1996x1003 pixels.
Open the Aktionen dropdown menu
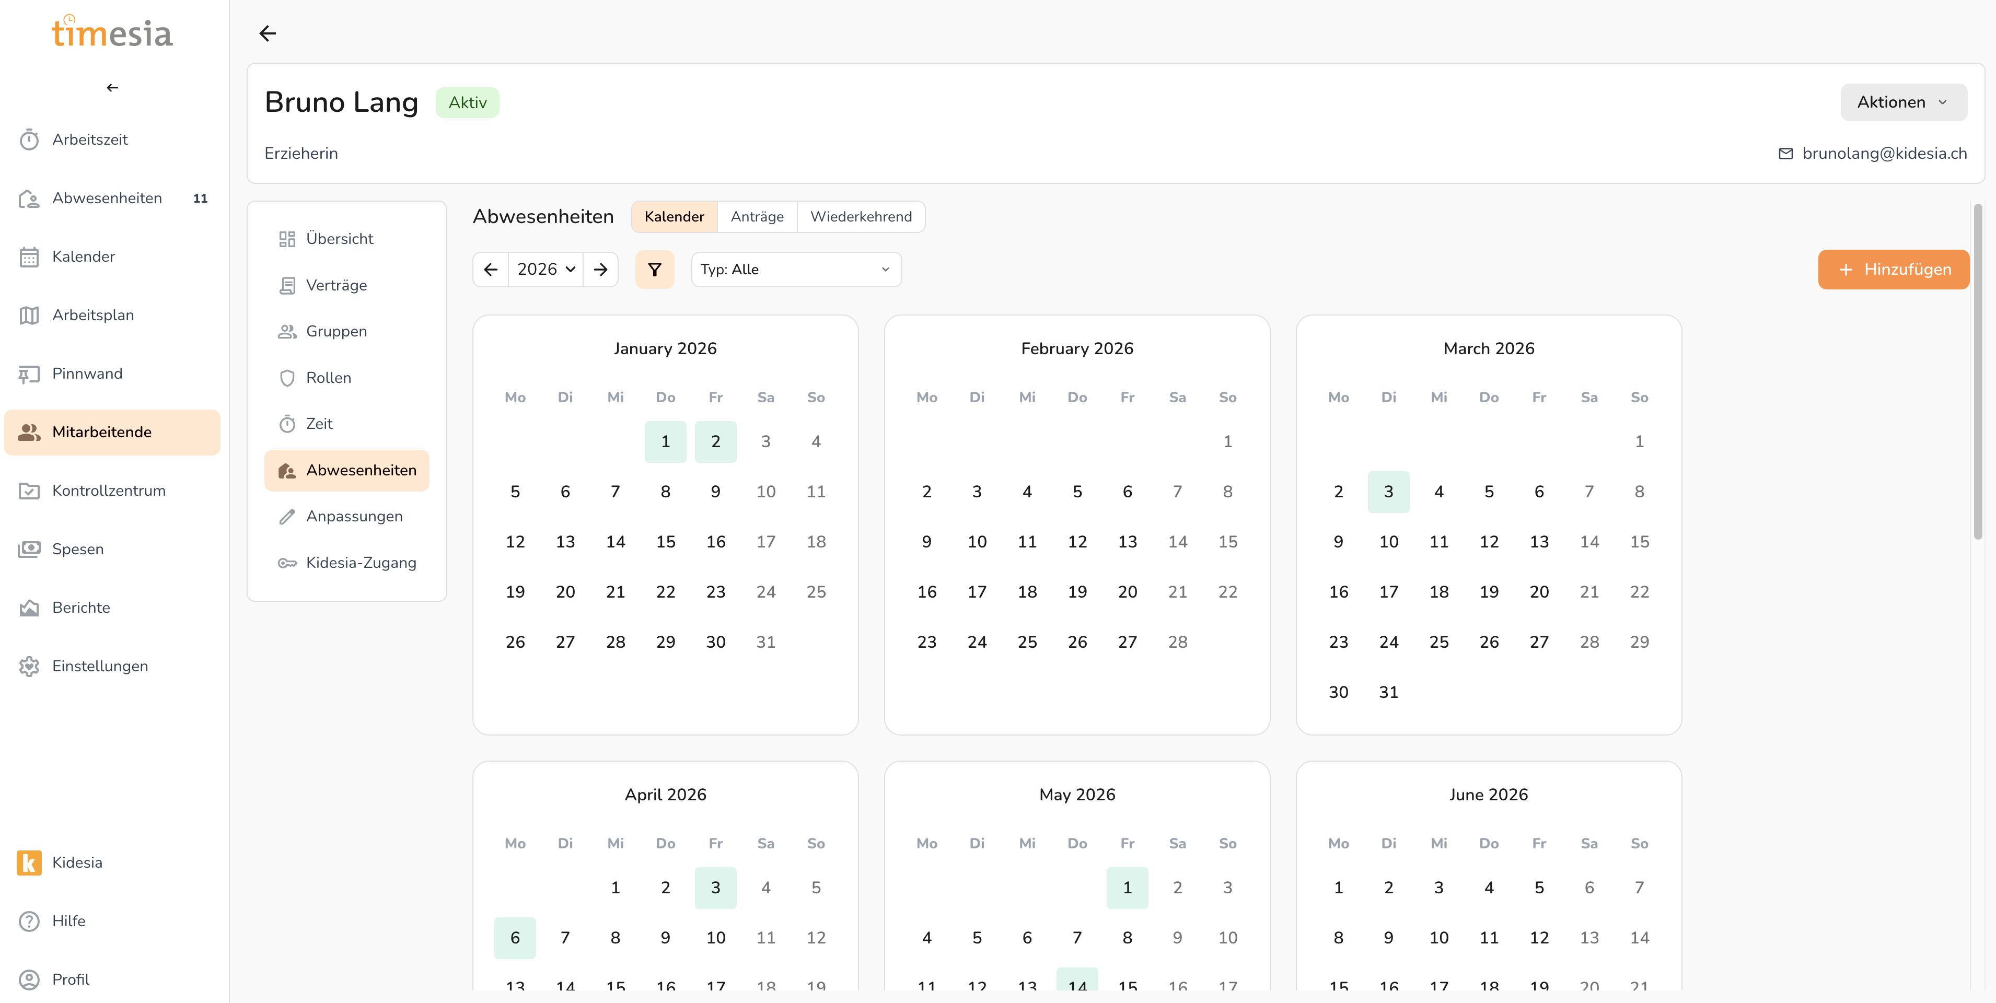tap(1902, 102)
